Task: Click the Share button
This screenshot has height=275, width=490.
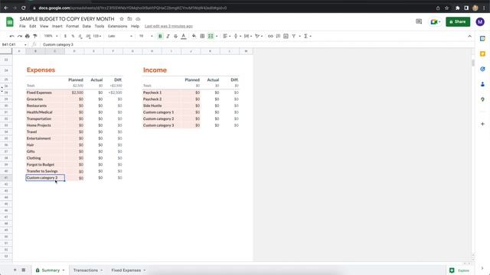Action: point(458,22)
